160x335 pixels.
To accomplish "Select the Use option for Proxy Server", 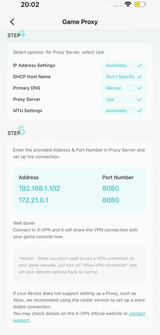I will click(124, 99).
